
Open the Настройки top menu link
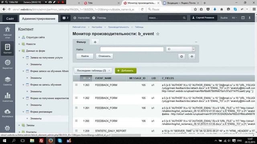[82, 18]
